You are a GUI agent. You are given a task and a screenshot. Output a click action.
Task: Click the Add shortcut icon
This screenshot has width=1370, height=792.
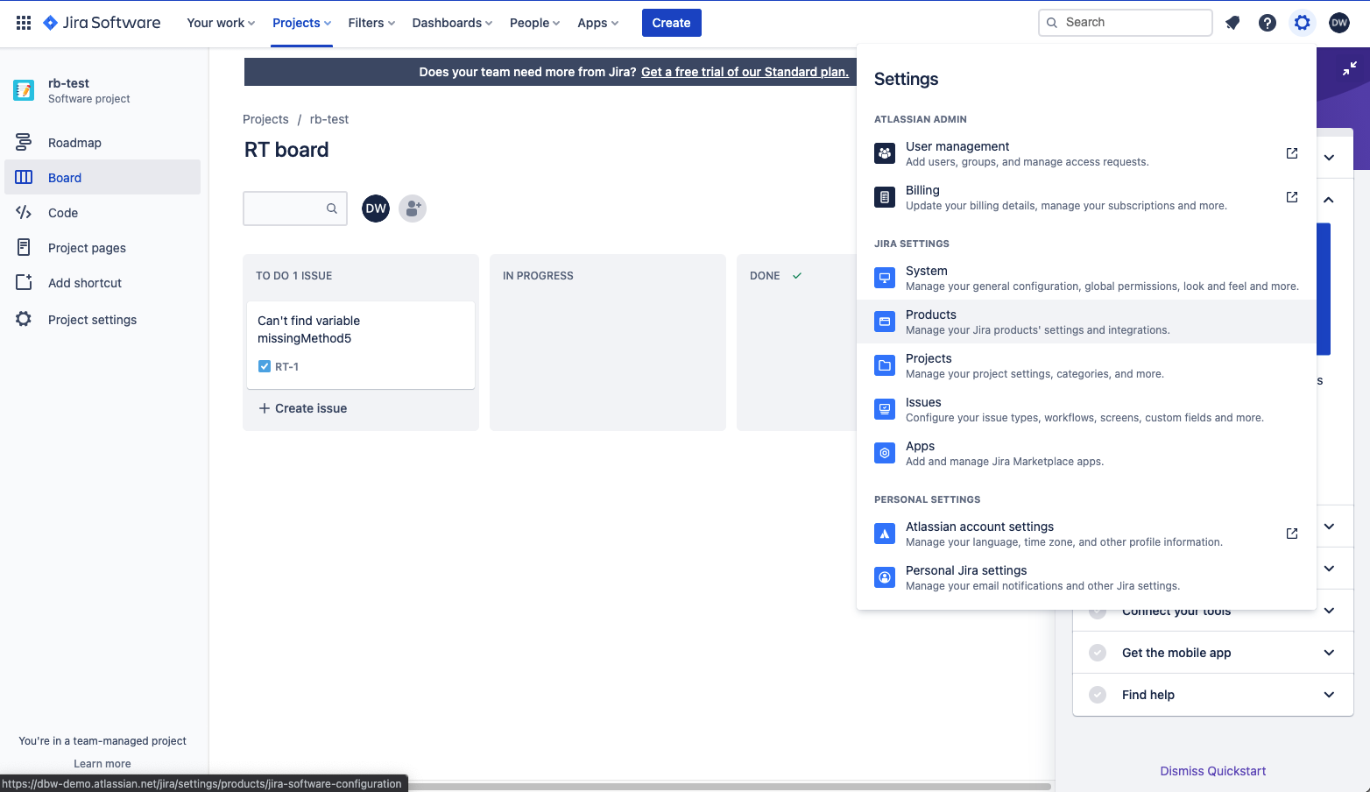tap(24, 283)
